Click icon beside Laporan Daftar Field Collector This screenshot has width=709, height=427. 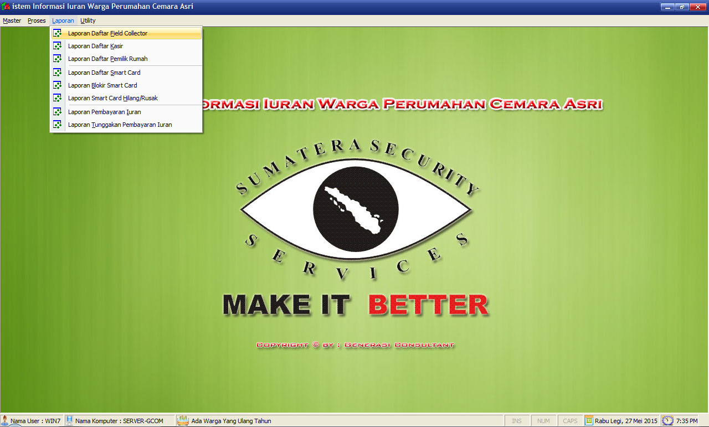coord(57,33)
